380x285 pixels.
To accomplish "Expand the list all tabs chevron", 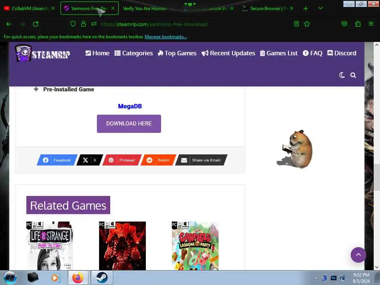I will [x=320, y=8].
